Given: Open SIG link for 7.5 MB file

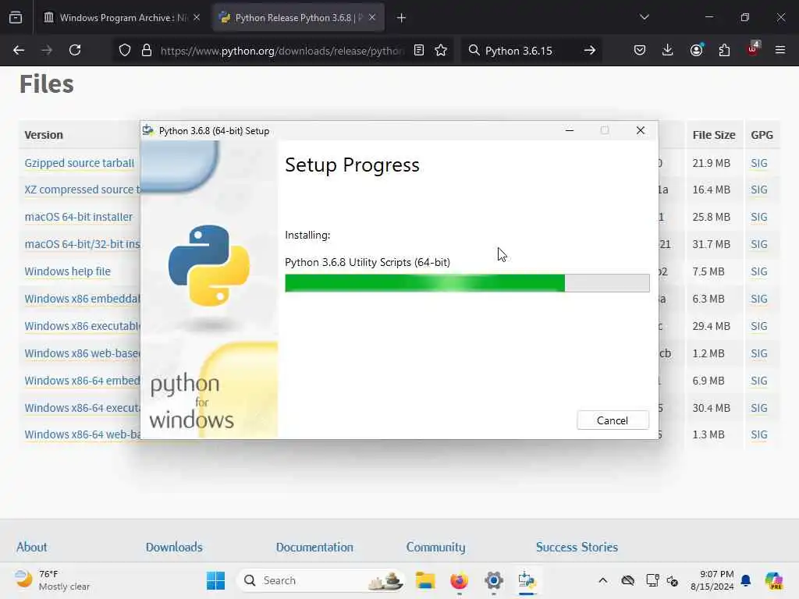Looking at the screenshot, I should pos(758,271).
